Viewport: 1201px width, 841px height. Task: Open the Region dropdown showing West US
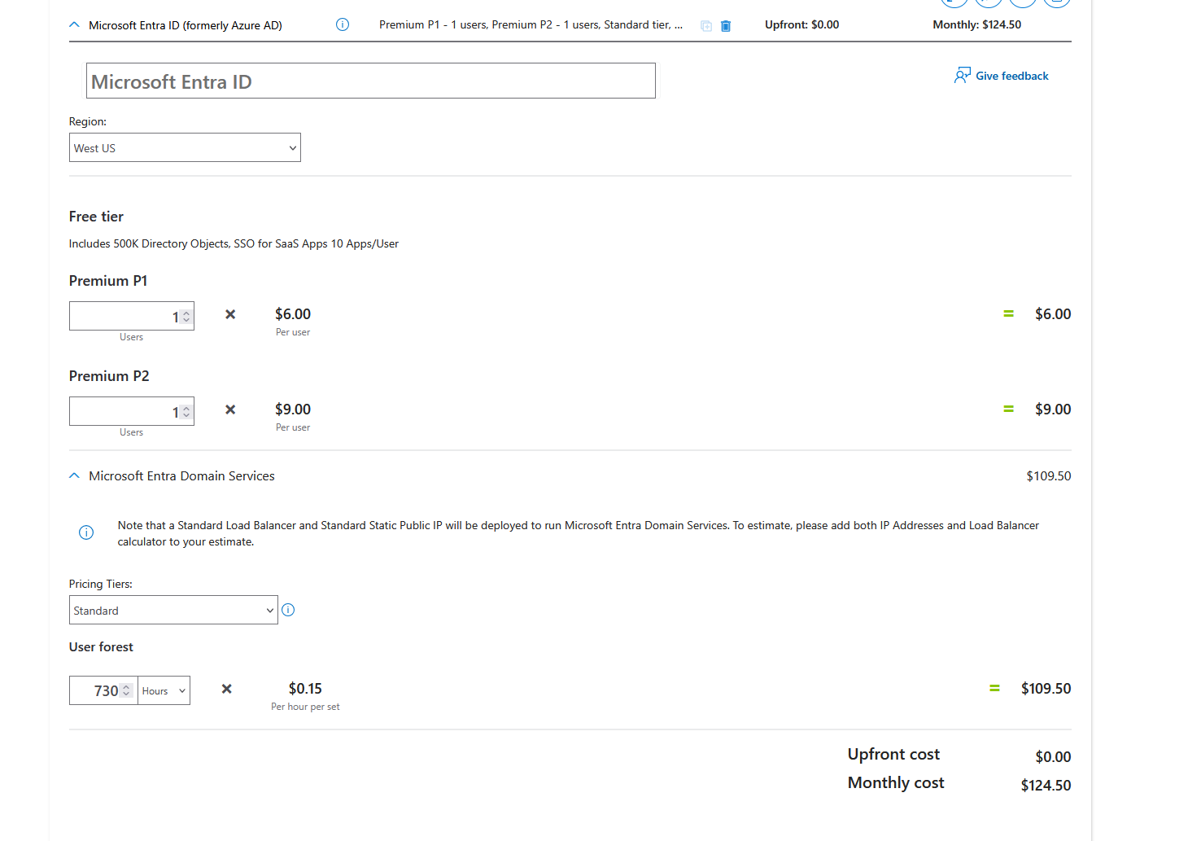pos(185,147)
